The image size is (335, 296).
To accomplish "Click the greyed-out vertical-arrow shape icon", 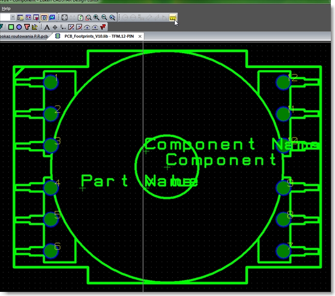I will pos(141,18).
